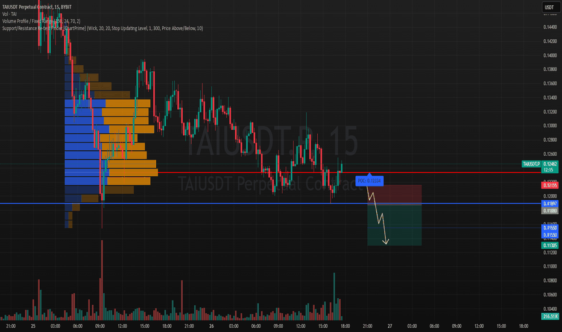This screenshot has width=562, height=332.
Task: Click the date label 25 on the time axis
Action: (33, 326)
